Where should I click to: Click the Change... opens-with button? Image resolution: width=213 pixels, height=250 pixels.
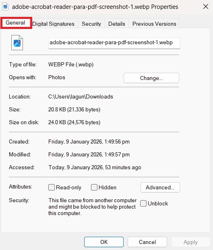pos(151,78)
